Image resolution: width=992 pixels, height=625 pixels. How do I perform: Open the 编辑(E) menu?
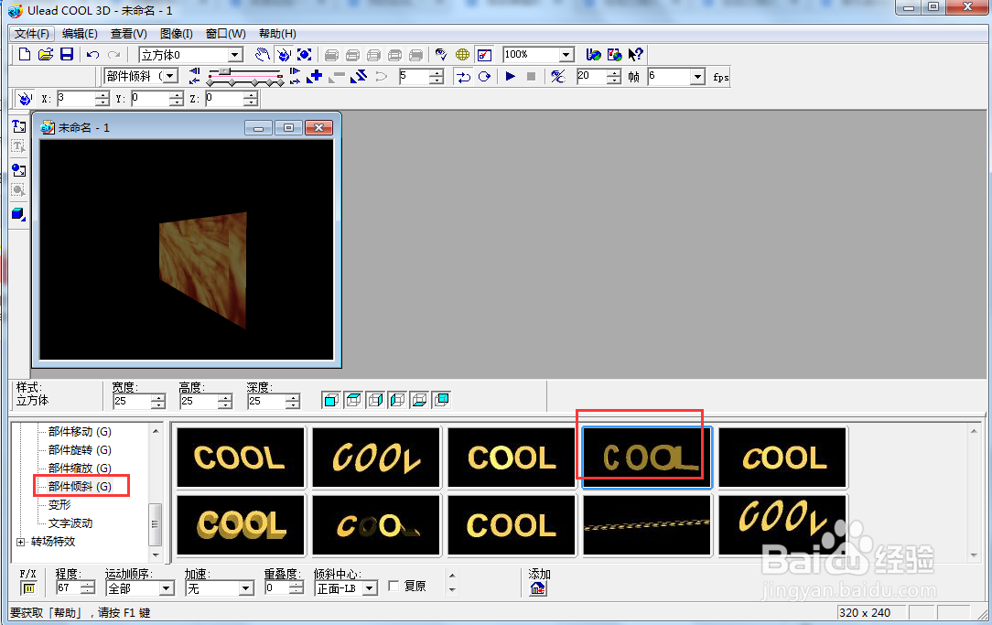pyautogui.click(x=80, y=34)
